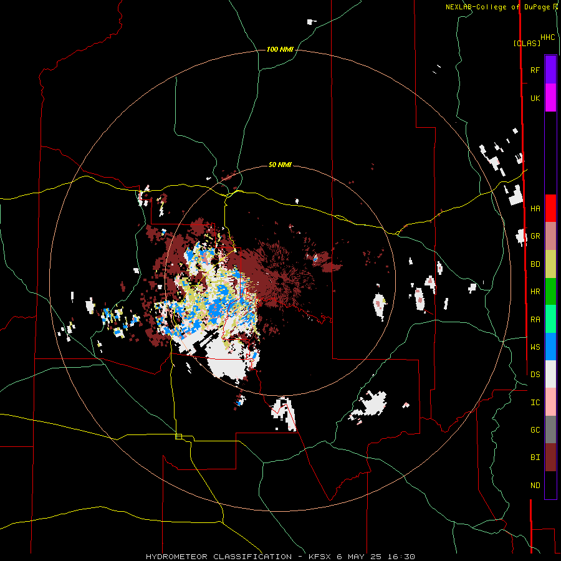Click the dusty pink GR legend swatch
The width and height of the screenshot is (561, 561).
pos(550,236)
